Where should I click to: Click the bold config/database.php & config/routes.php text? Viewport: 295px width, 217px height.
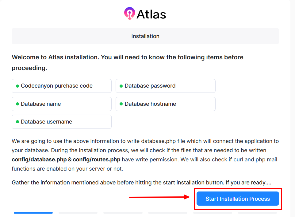pyautogui.click(x=66, y=160)
